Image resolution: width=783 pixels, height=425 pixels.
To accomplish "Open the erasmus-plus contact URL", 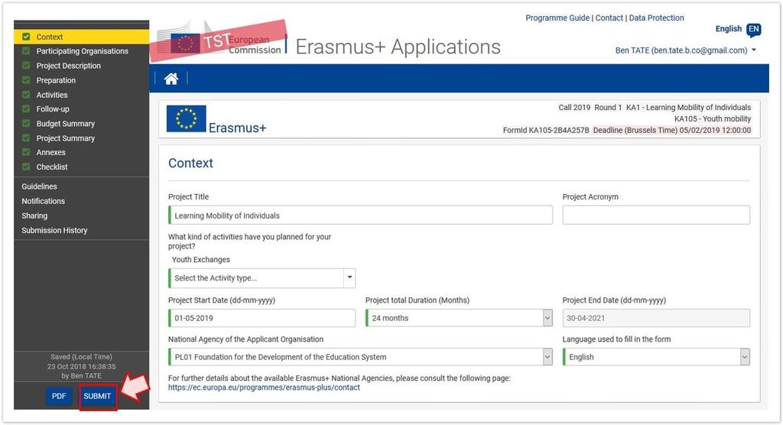I will [264, 388].
